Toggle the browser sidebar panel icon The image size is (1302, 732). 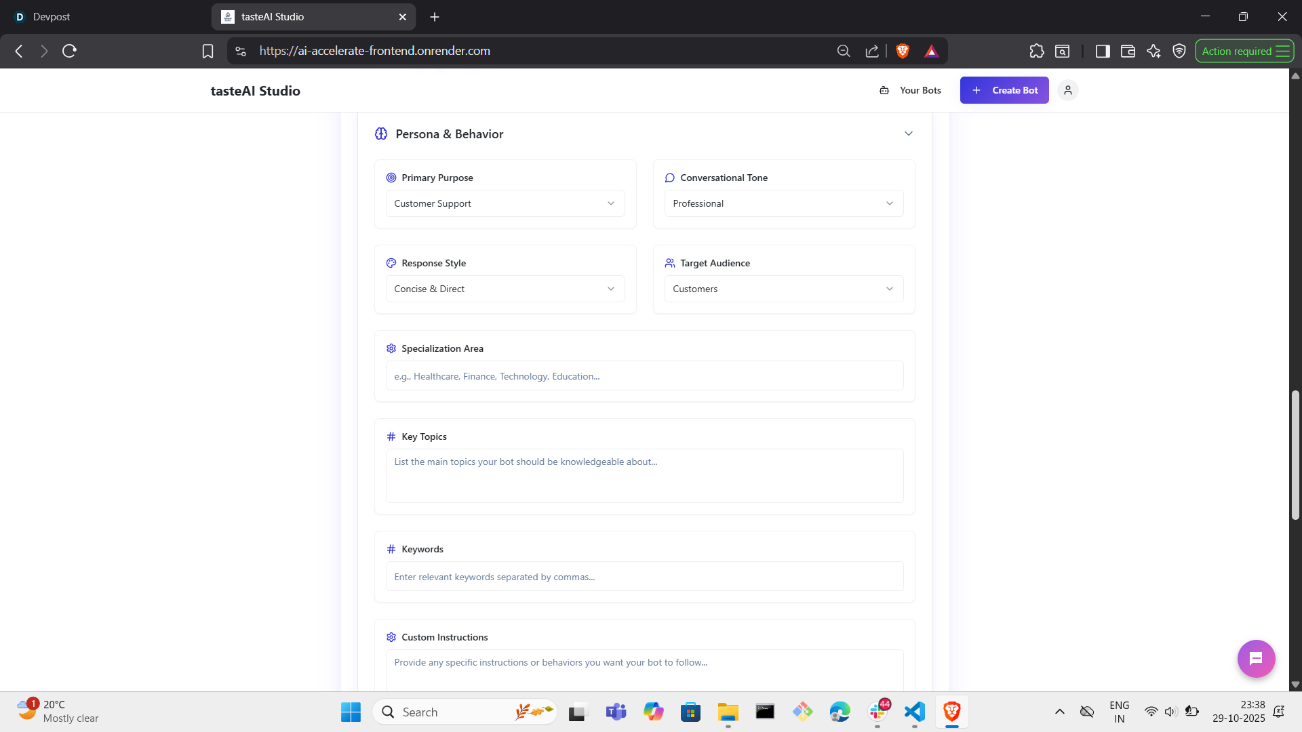[1103, 51]
